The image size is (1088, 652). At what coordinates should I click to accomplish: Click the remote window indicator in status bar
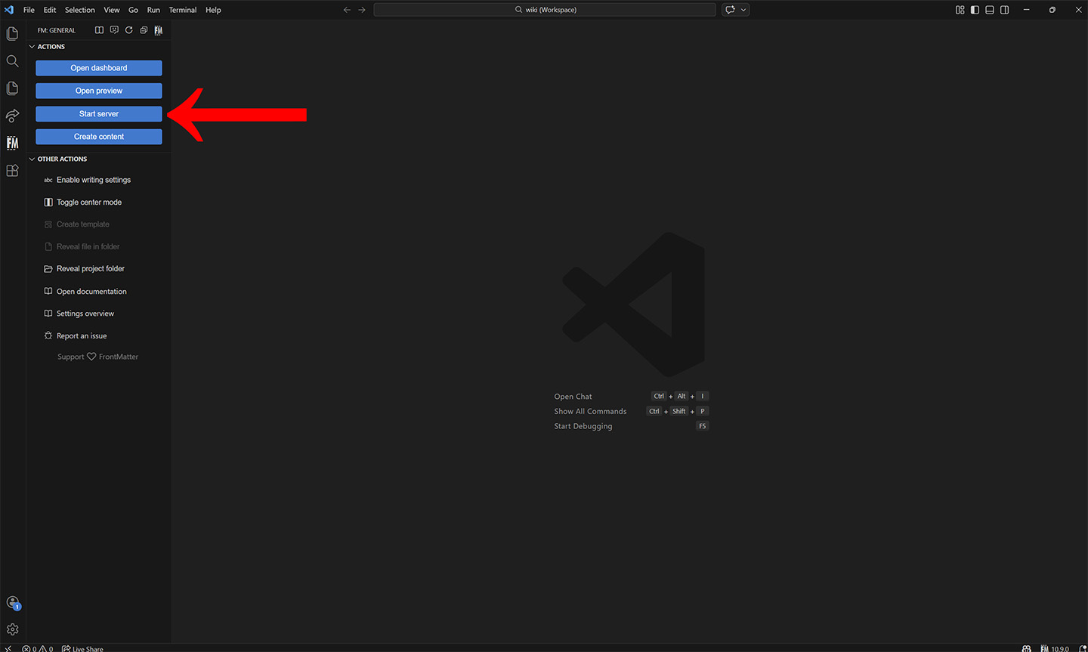[8, 648]
